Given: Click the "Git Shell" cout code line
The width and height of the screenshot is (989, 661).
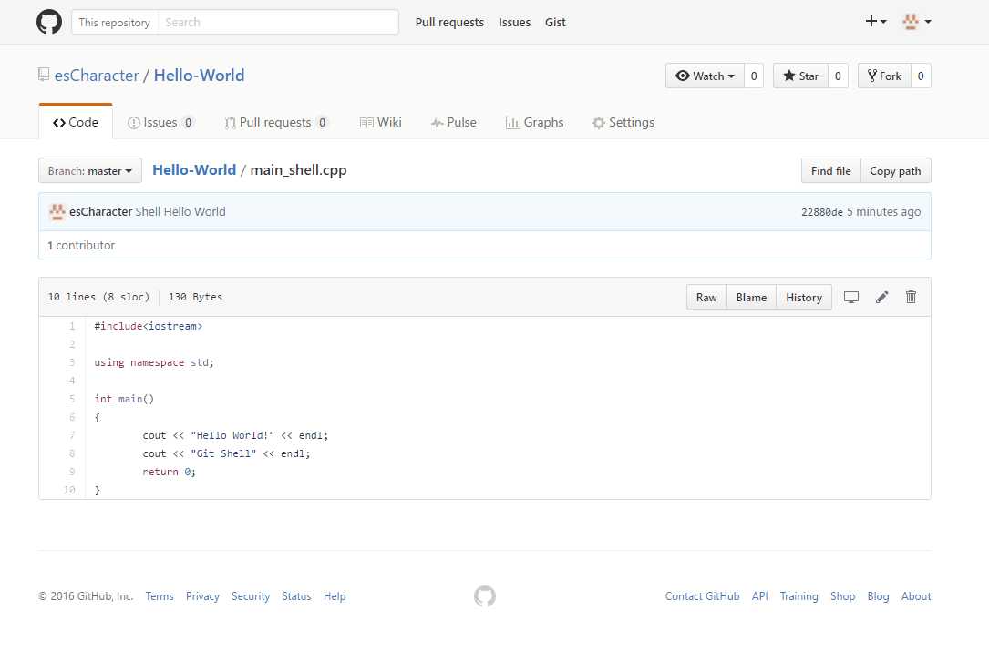Looking at the screenshot, I should [226, 453].
